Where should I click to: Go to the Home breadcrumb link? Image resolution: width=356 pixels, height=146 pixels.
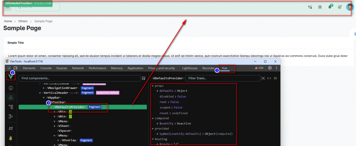point(8,21)
